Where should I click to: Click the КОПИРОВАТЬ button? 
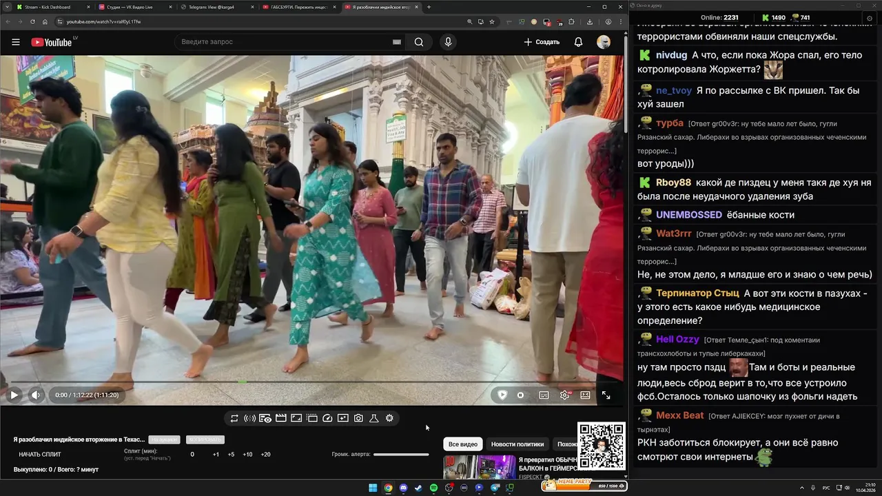click(205, 440)
